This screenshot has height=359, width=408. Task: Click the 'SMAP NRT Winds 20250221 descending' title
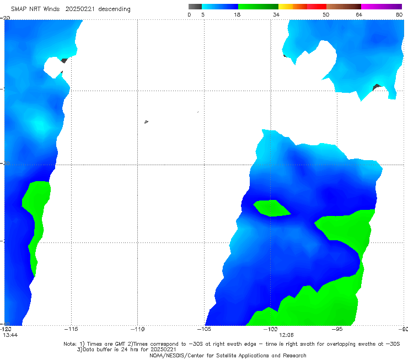71,9
